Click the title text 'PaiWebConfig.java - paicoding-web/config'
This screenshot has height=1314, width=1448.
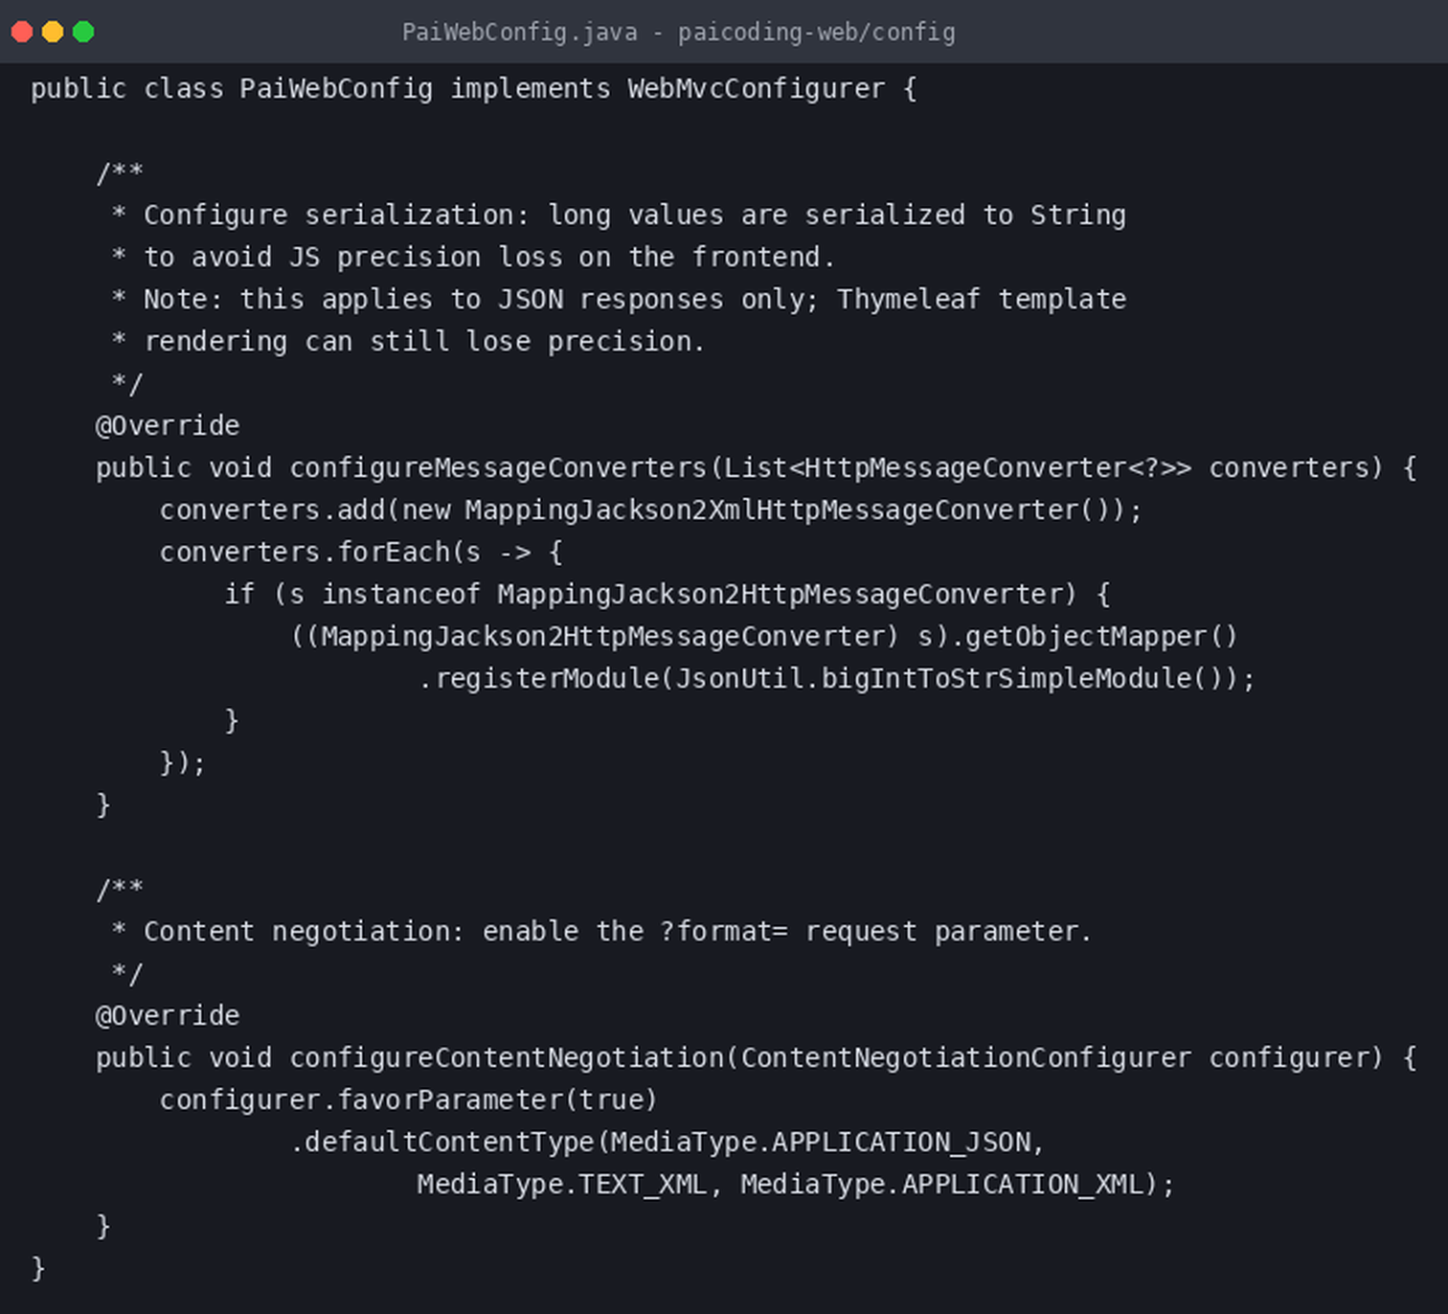[x=678, y=33]
